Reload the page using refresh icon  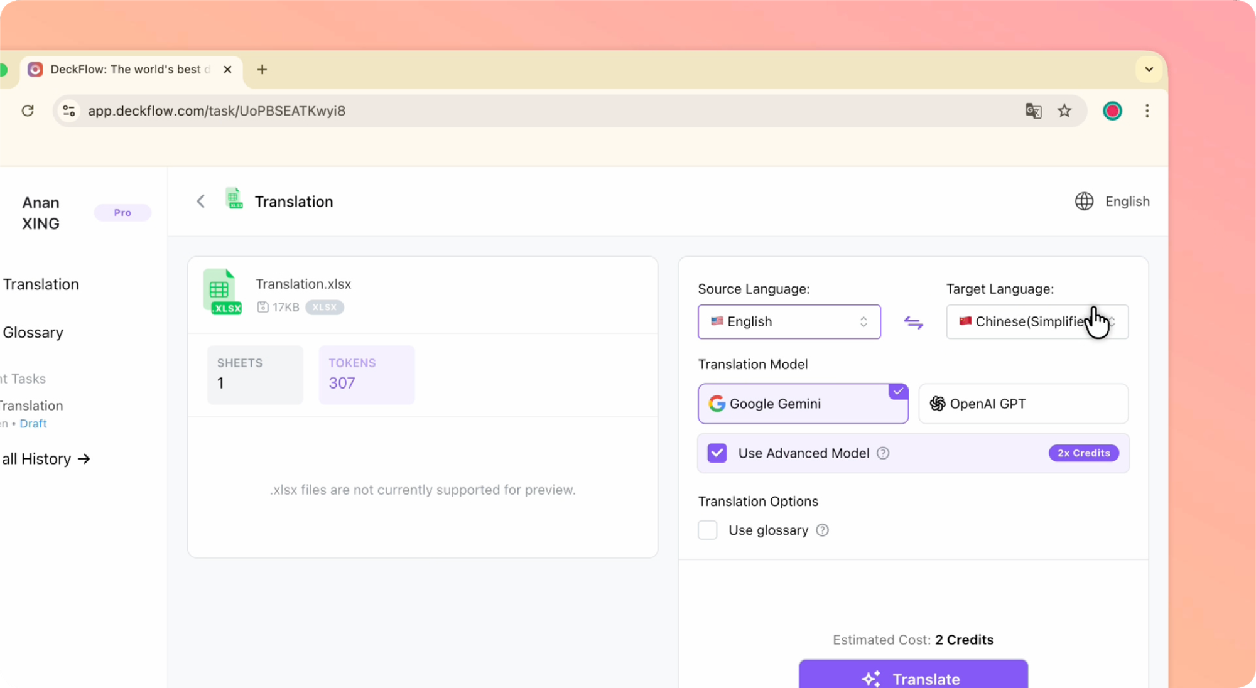click(28, 111)
